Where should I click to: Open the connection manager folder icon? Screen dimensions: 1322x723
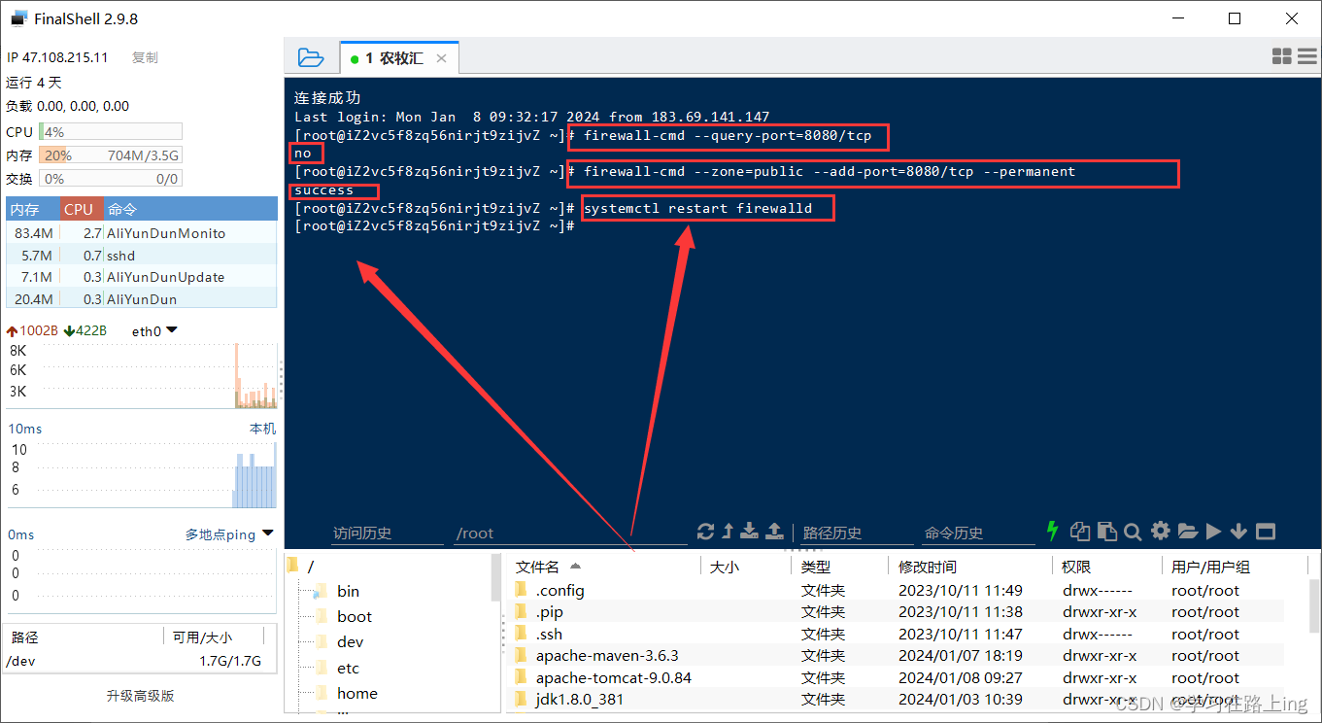[x=311, y=57]
